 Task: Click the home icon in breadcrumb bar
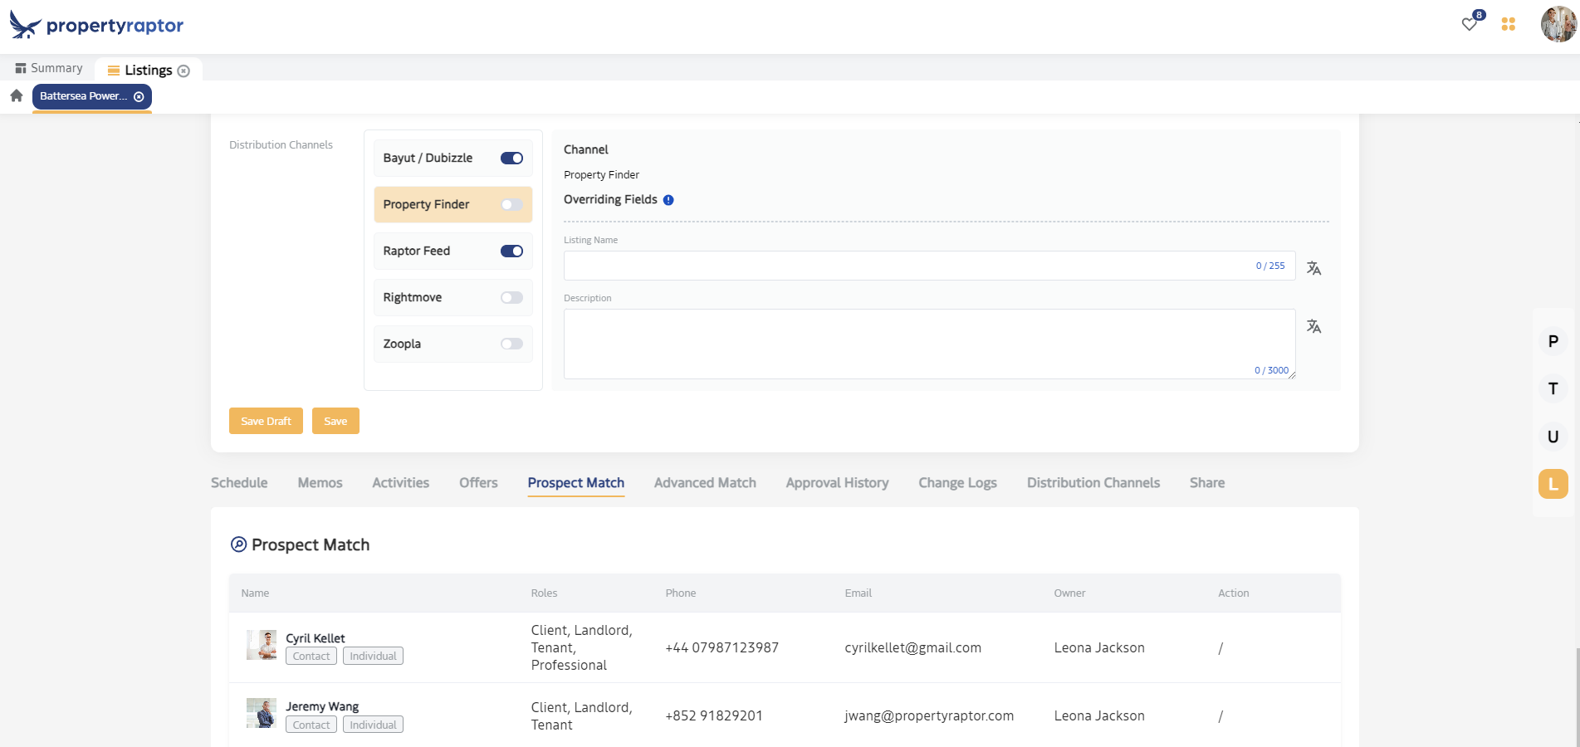pos(17,96)
